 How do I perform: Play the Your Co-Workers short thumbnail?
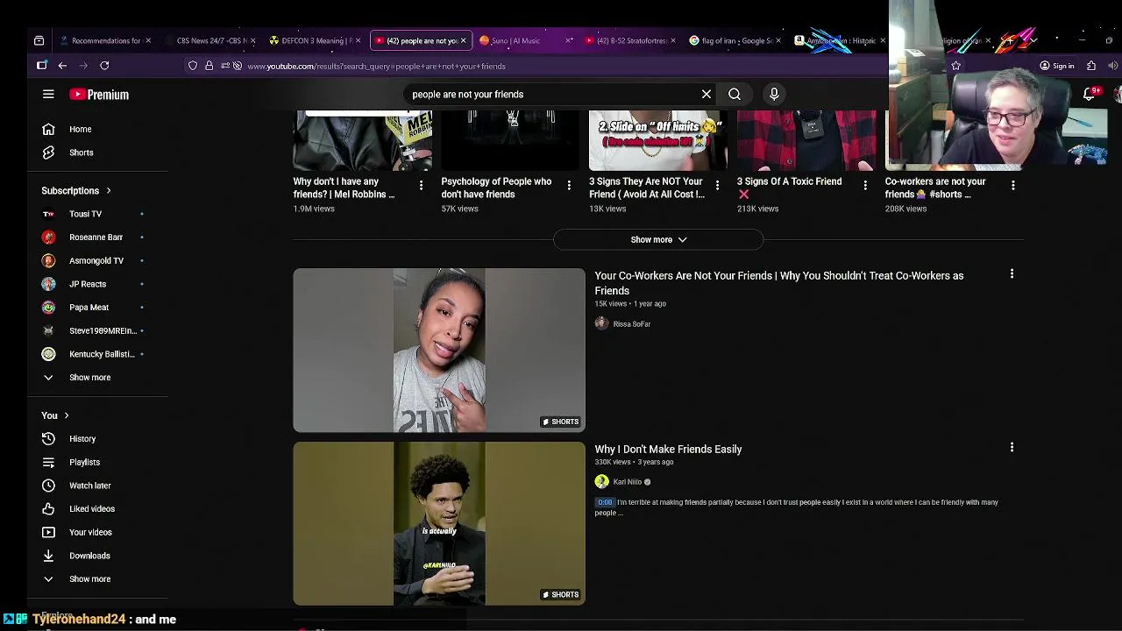pyautogui.click(x=439, y=351)
